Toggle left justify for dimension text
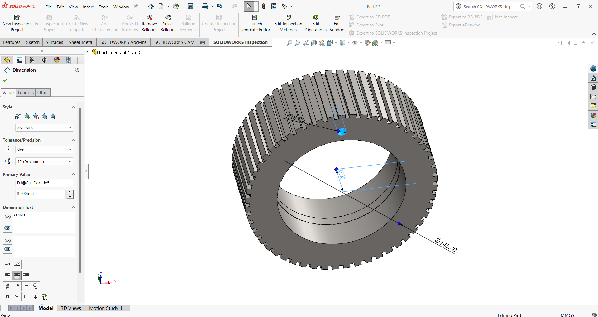598x317 pixels. [x=7, y=276]
